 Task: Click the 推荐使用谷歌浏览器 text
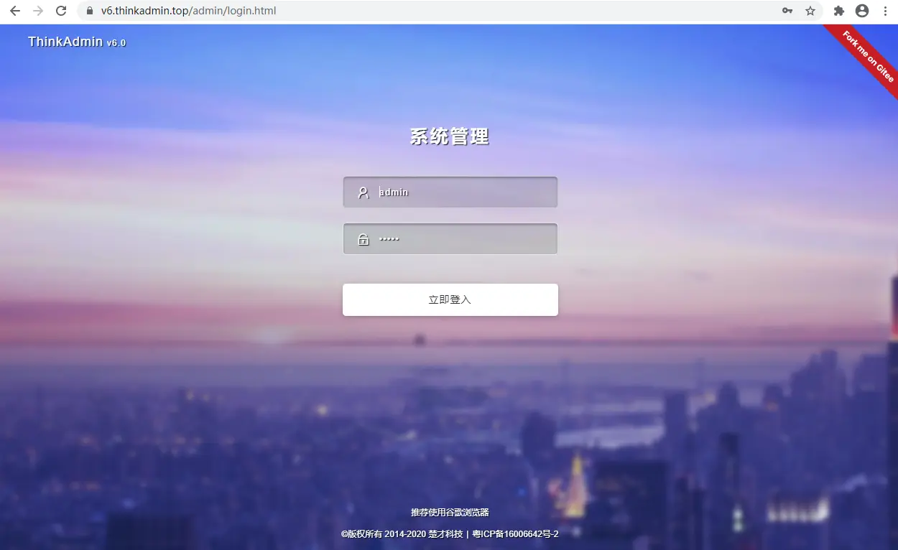point(450,513)
